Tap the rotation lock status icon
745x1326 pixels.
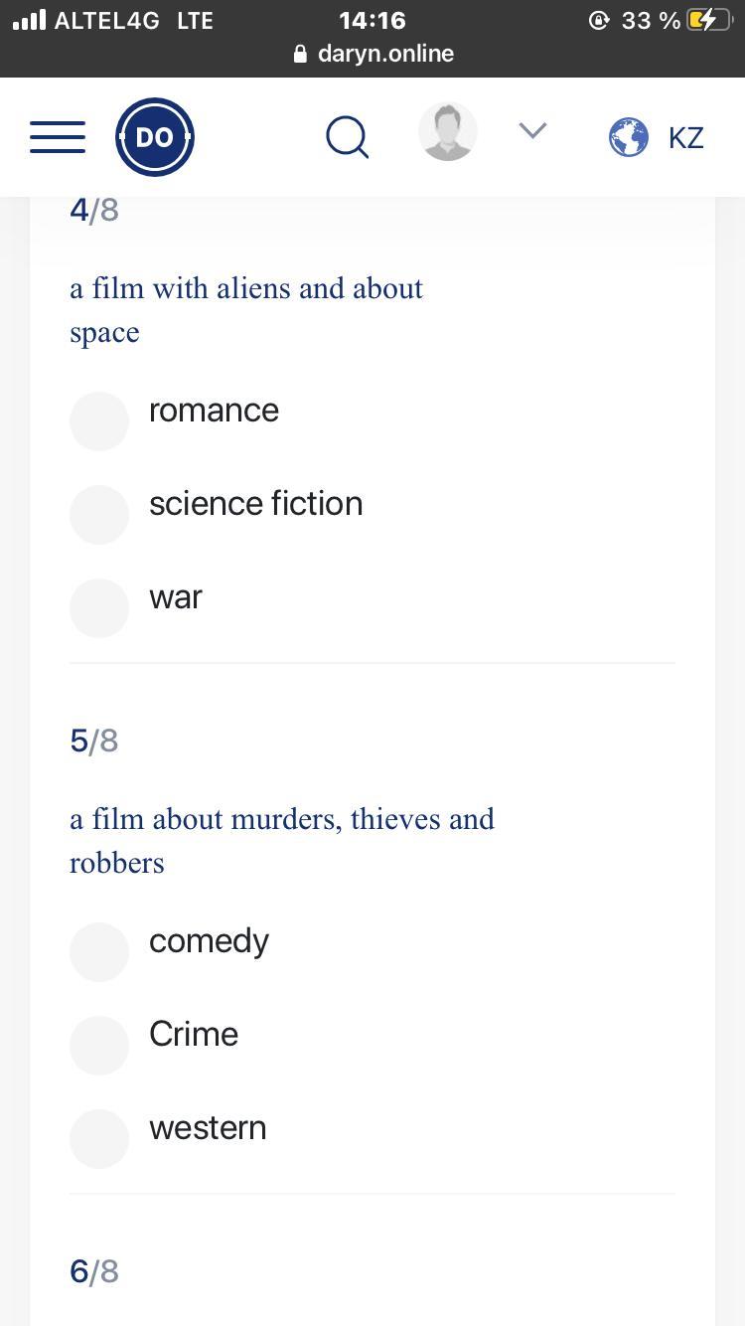[x=598, y=21]
